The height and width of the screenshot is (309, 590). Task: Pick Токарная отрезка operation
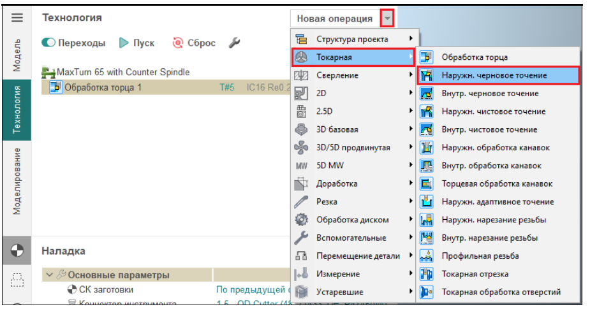pyautogui.click(x=475, y=274)
